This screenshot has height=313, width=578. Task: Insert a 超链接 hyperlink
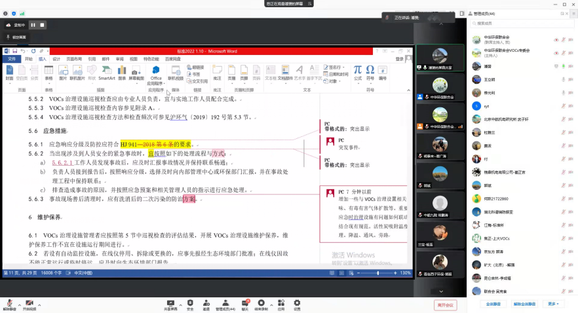(x=197, y=67)
